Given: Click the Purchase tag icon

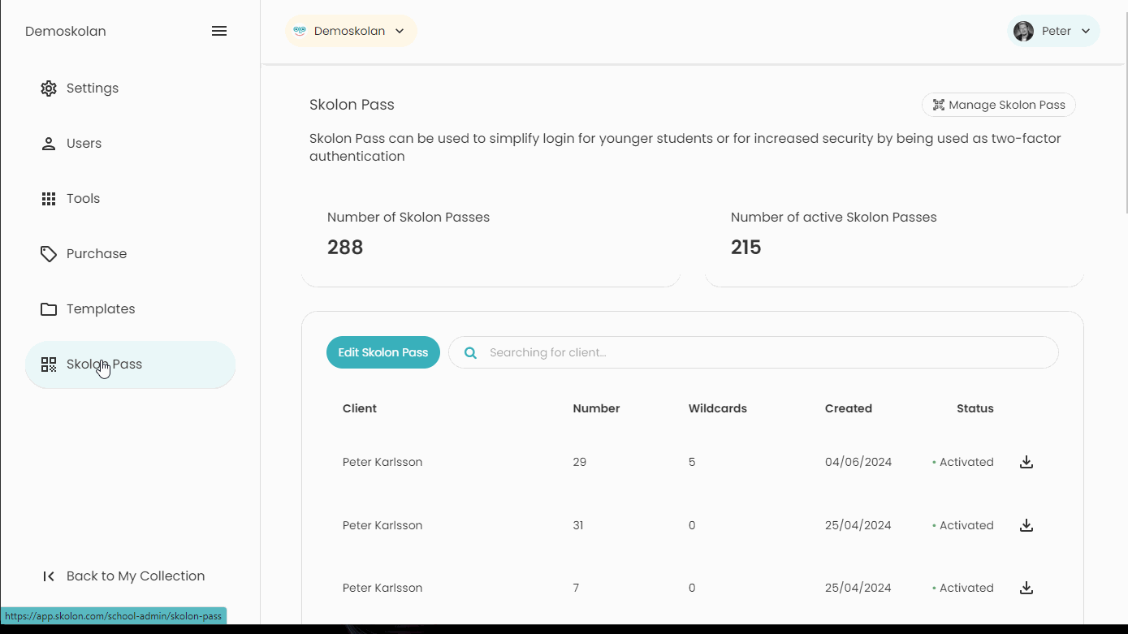Looking at the screenshot, I should pos(49,254).
